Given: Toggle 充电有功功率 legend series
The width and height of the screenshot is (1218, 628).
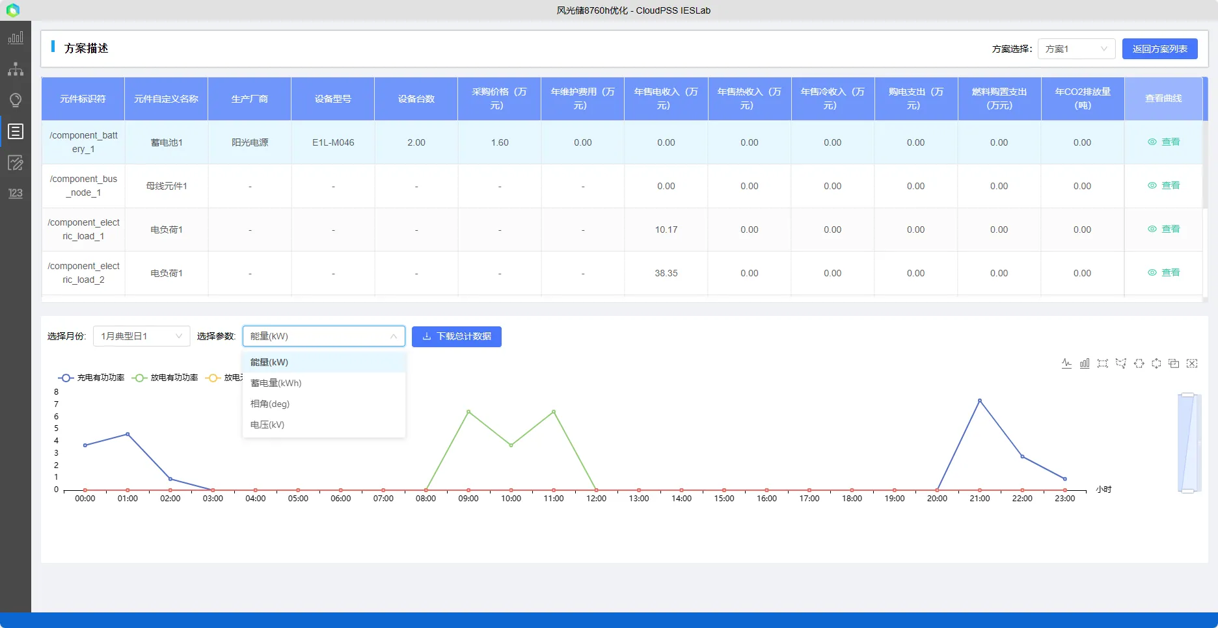Looking at the screenshot, I should pyautogui.click(x=91, y=378).
